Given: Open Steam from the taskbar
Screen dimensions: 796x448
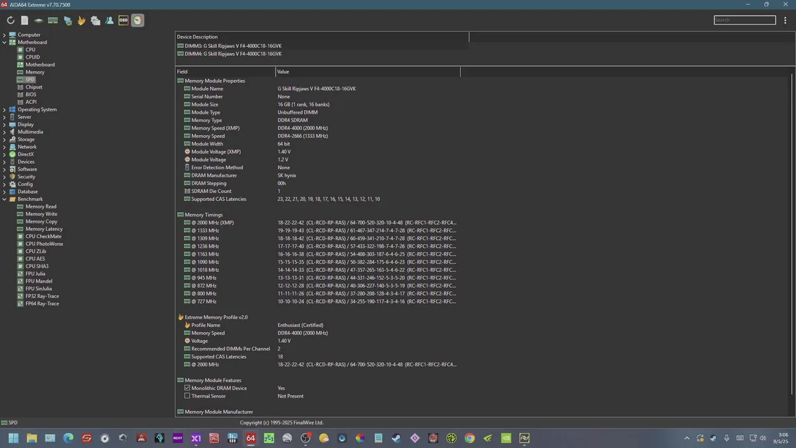Looking at the screenshot, I should pos(396,438).
